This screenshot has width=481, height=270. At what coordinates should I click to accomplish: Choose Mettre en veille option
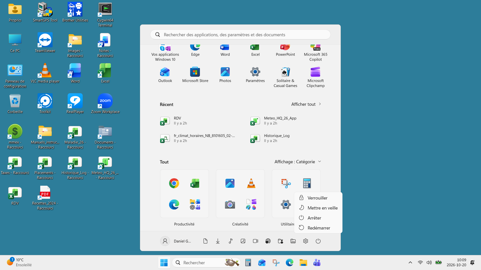[x=318, y=208]
